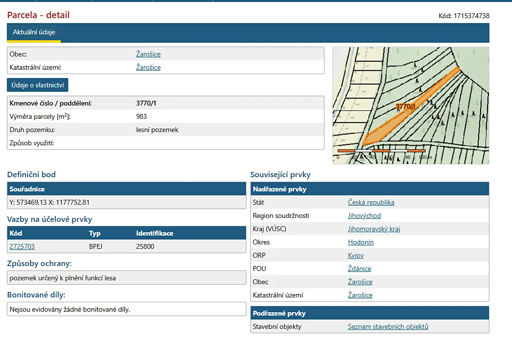Open the Kyjov ORP link
Screen dimensions: 512x348
[x=355, y=256]
